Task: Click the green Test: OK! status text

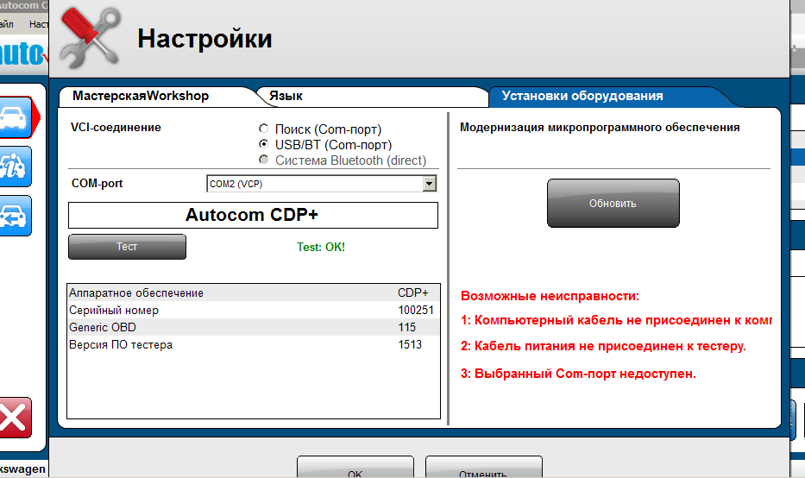Action: pos(321,247)
